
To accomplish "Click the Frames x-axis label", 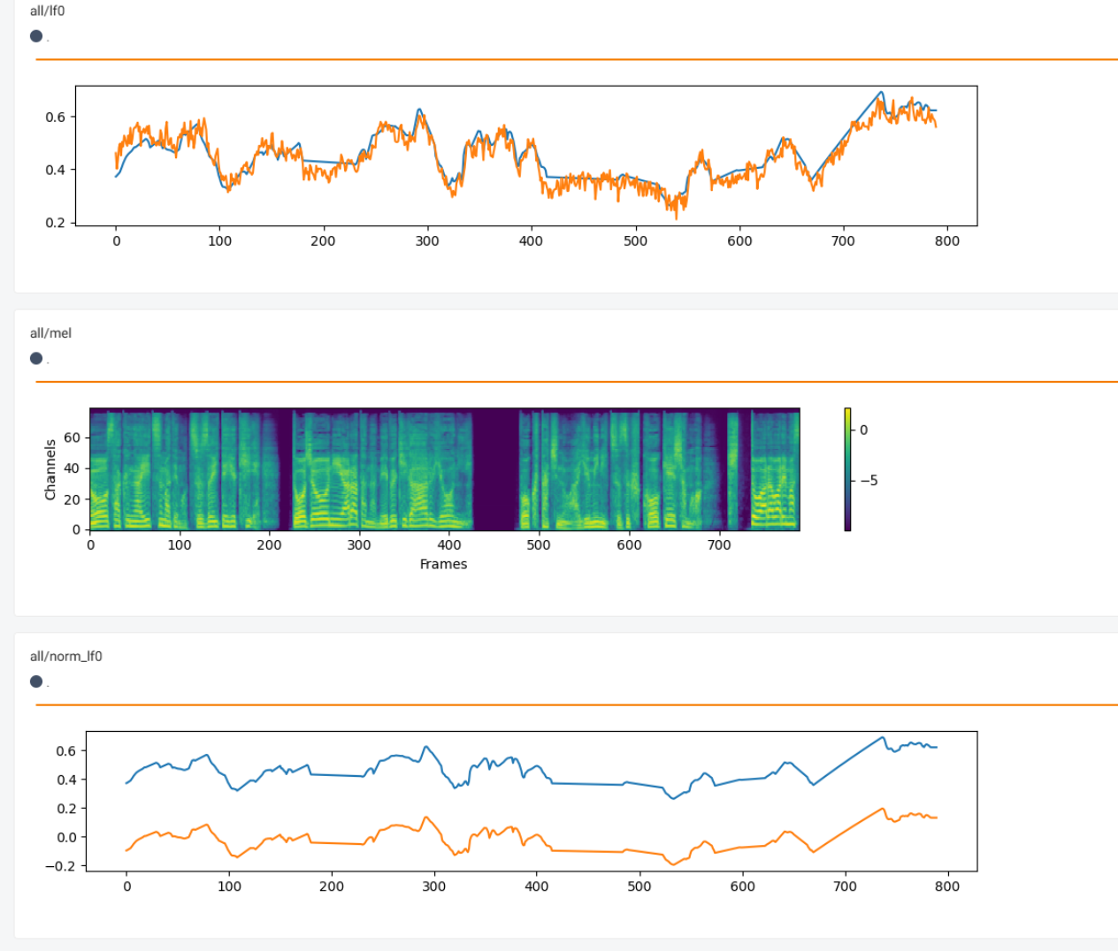I will pyautogui.click(x=443, y=564).
